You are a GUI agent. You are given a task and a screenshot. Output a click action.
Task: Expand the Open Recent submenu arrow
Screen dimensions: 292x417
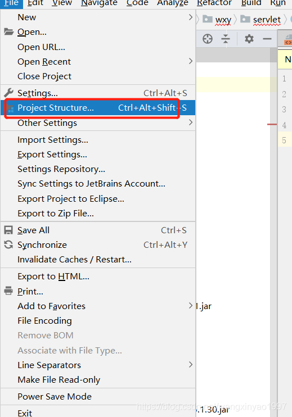[x=191, y=61]
